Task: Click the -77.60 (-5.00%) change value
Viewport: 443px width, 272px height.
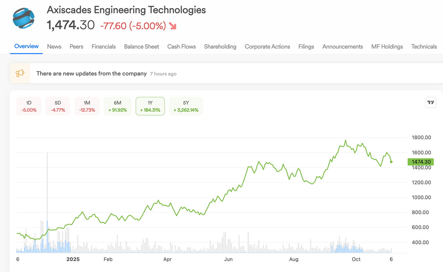Action: [133, 26]
